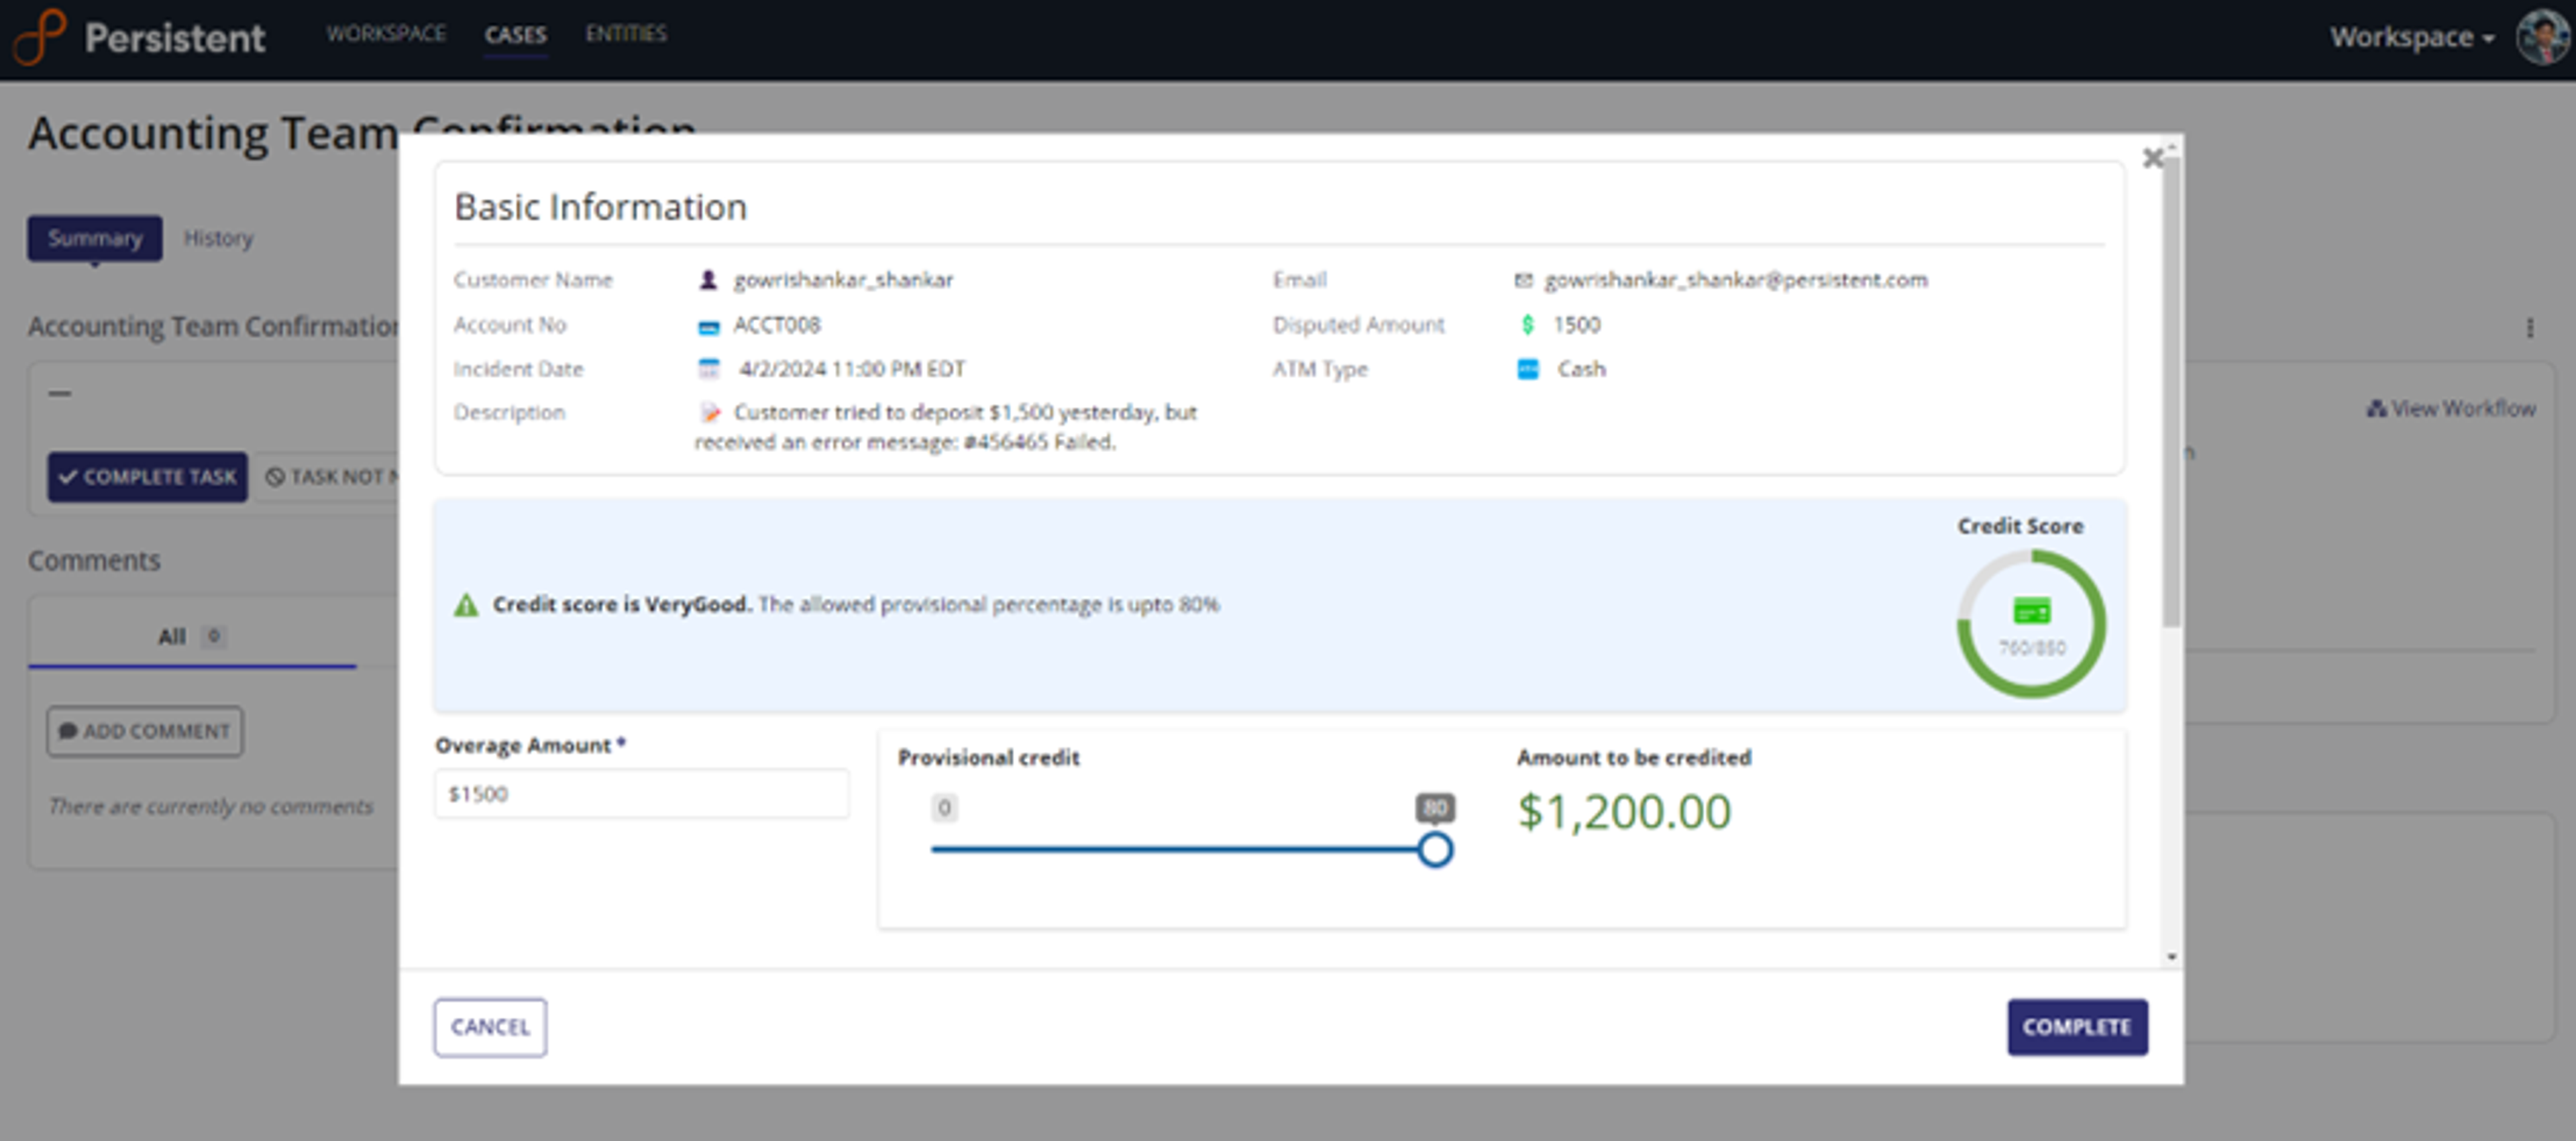Click the incident date 4/2/2024 value

852,369
